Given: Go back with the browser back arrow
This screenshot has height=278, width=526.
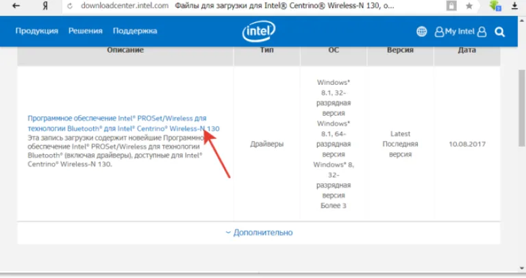Looking at the screenshot, I should coord(16,5).
